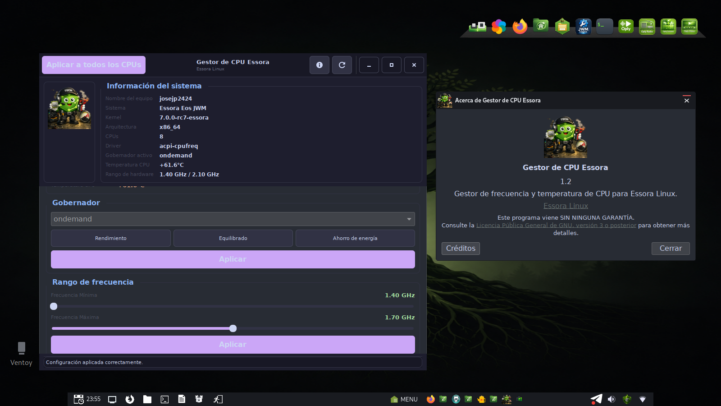The image size is (721, 406).
Task: Click the refresh icon in Gestor de CPU header
Action: click(x=342, y=65)
